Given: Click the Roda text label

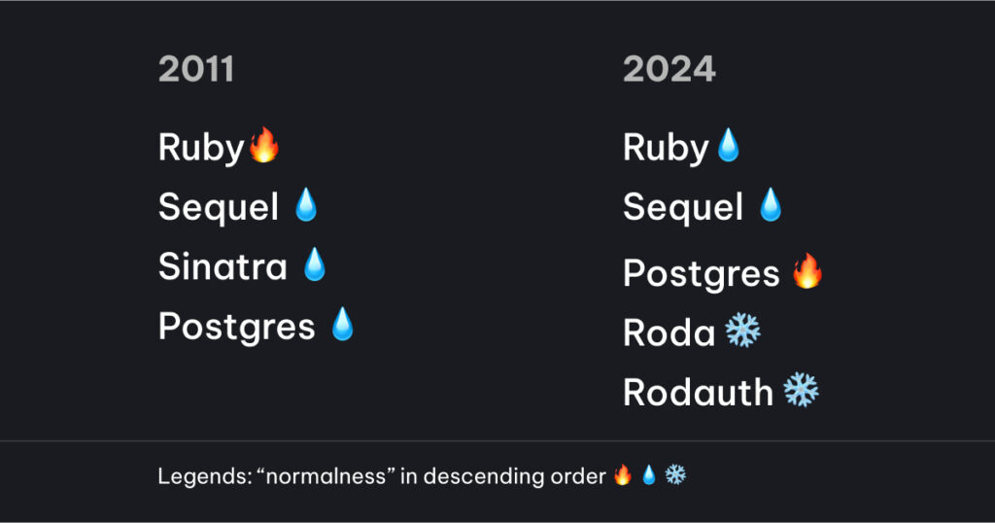Looking at the screenshot, I should pyautogui.click(x=669, y=333).
